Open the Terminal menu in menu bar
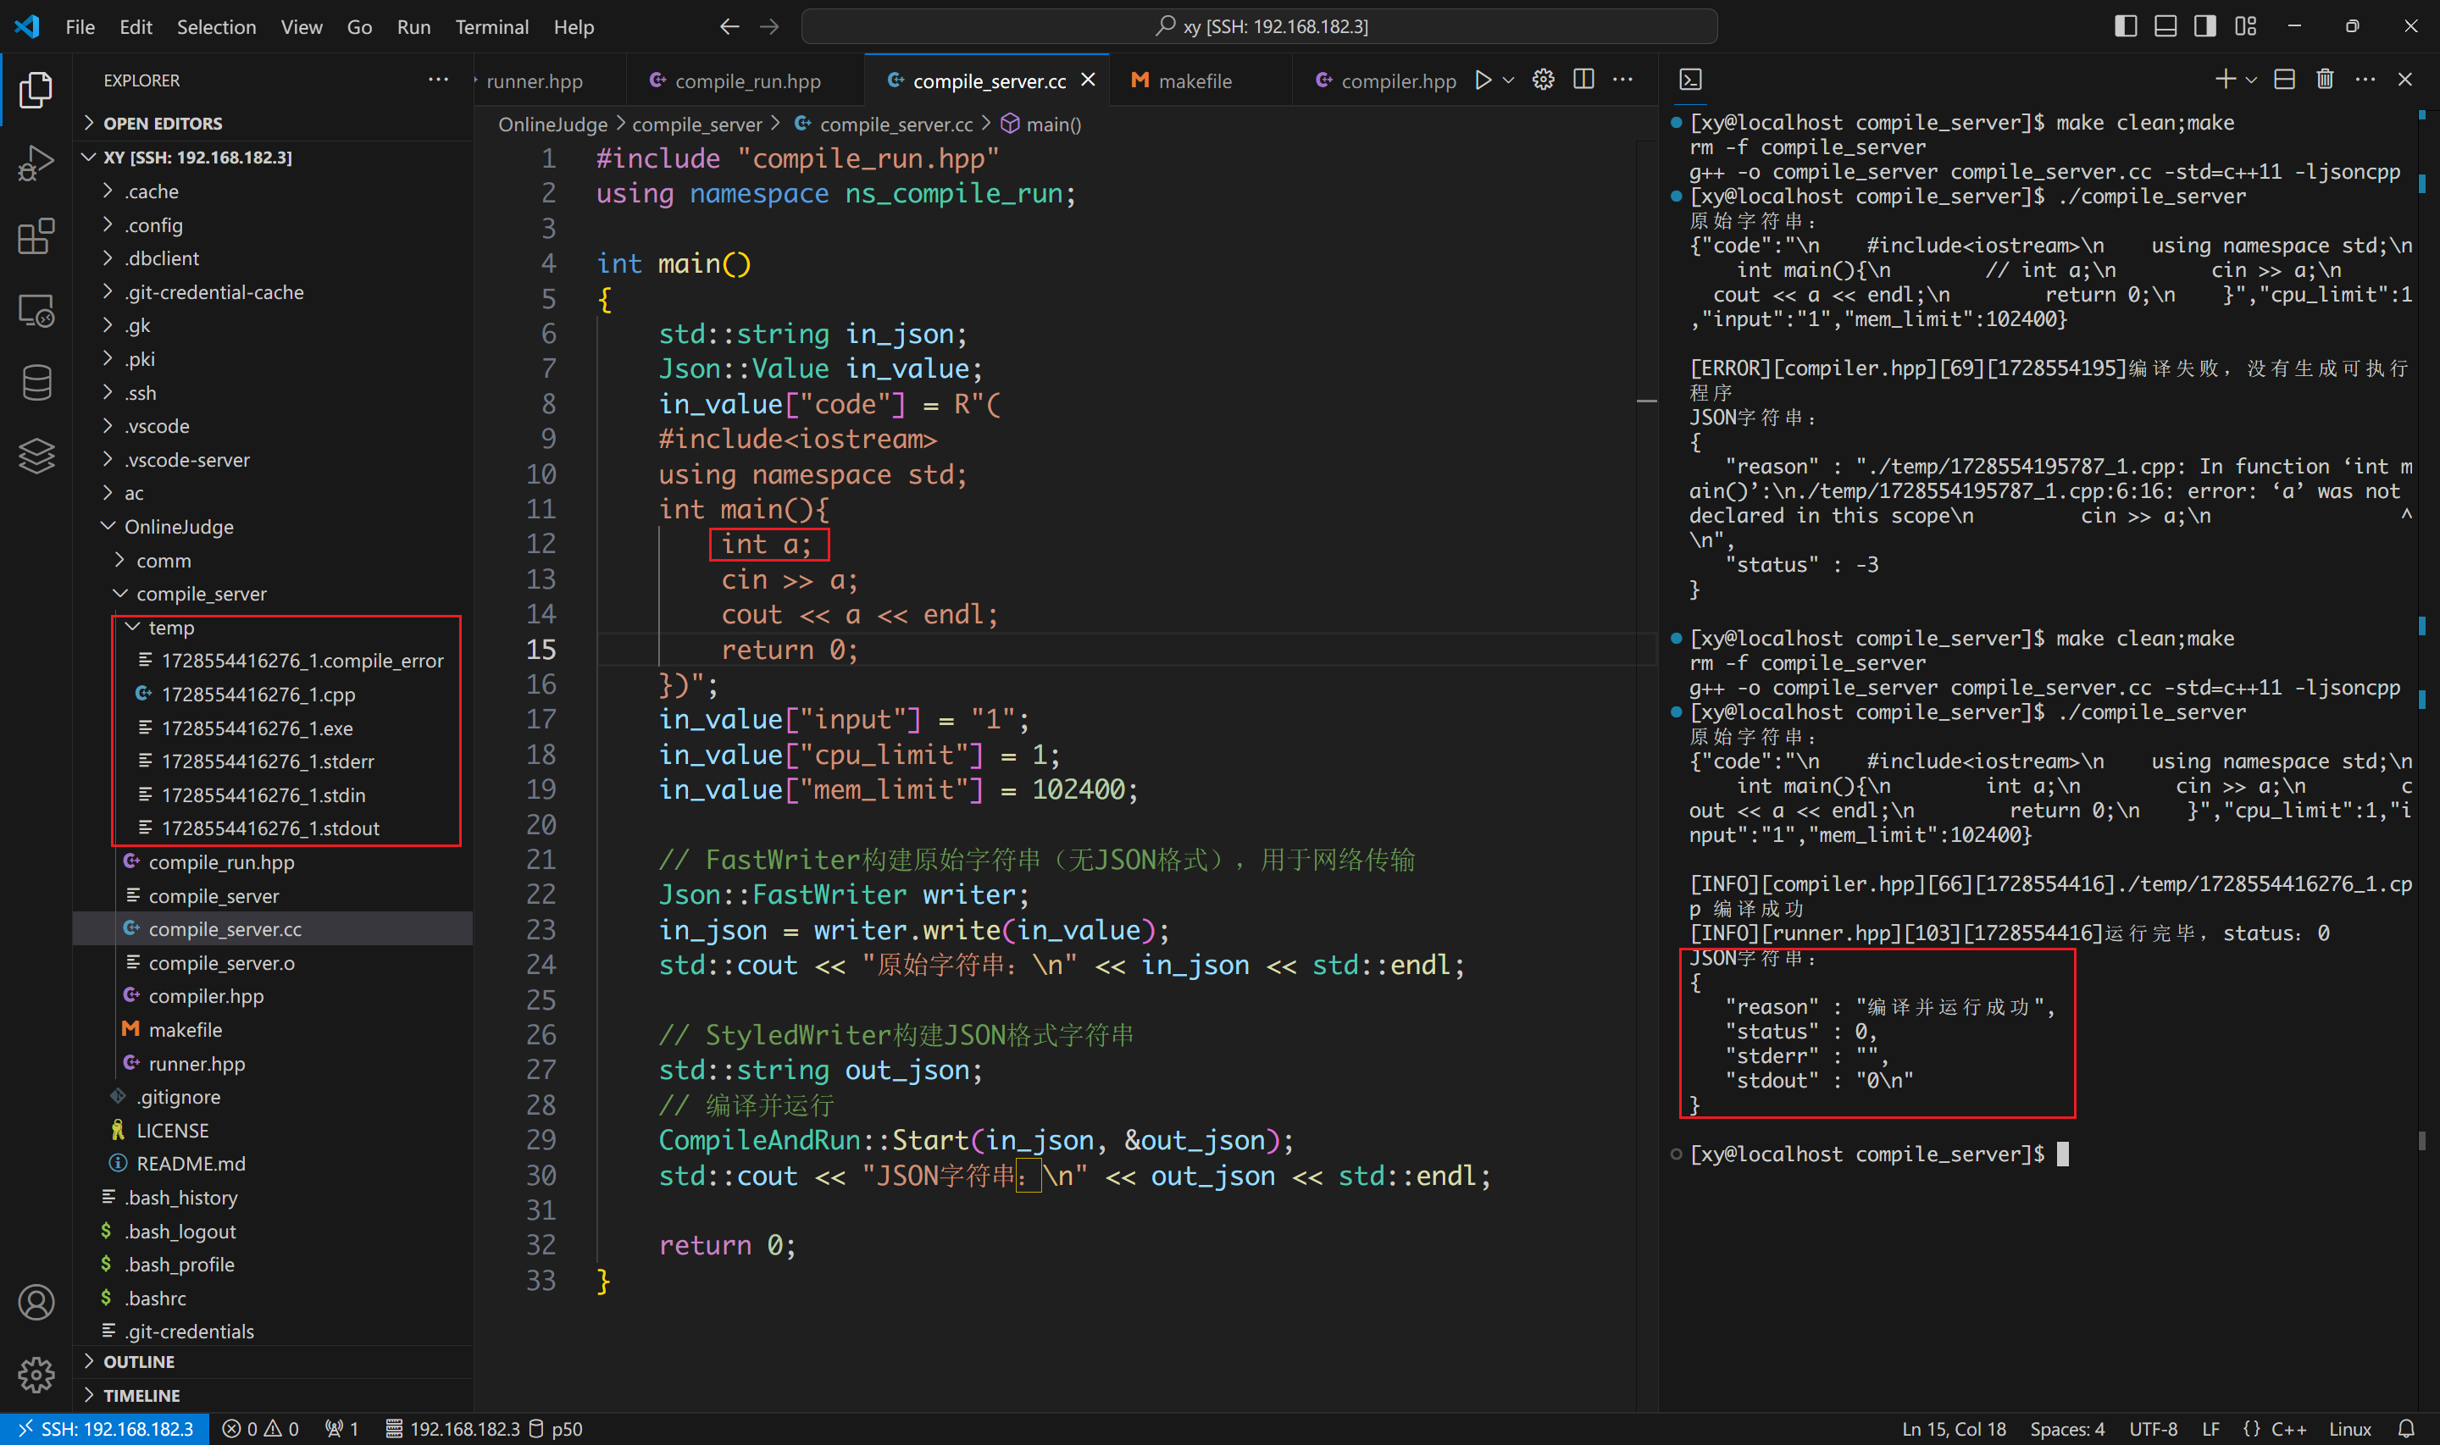2440x1445 pixels. tap(491, 25)
